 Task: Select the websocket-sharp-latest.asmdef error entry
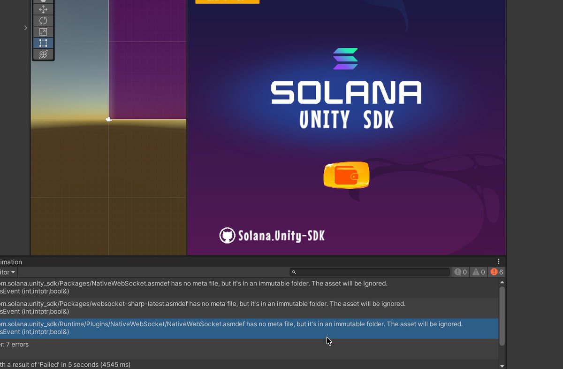[x=249, y=308]
